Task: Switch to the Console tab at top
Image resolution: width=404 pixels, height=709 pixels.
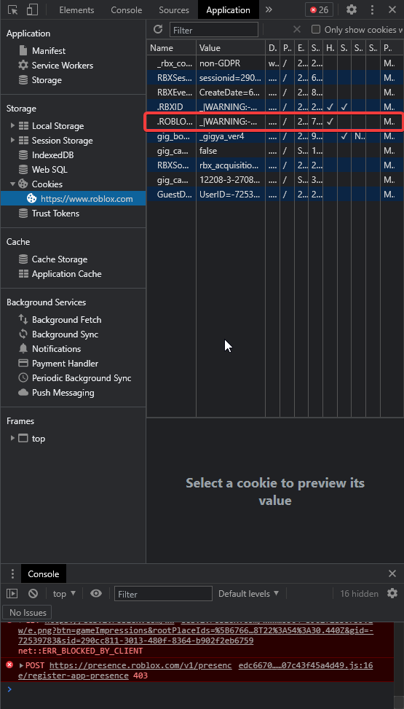Action: pyautogui.click(x=127, y=10)
